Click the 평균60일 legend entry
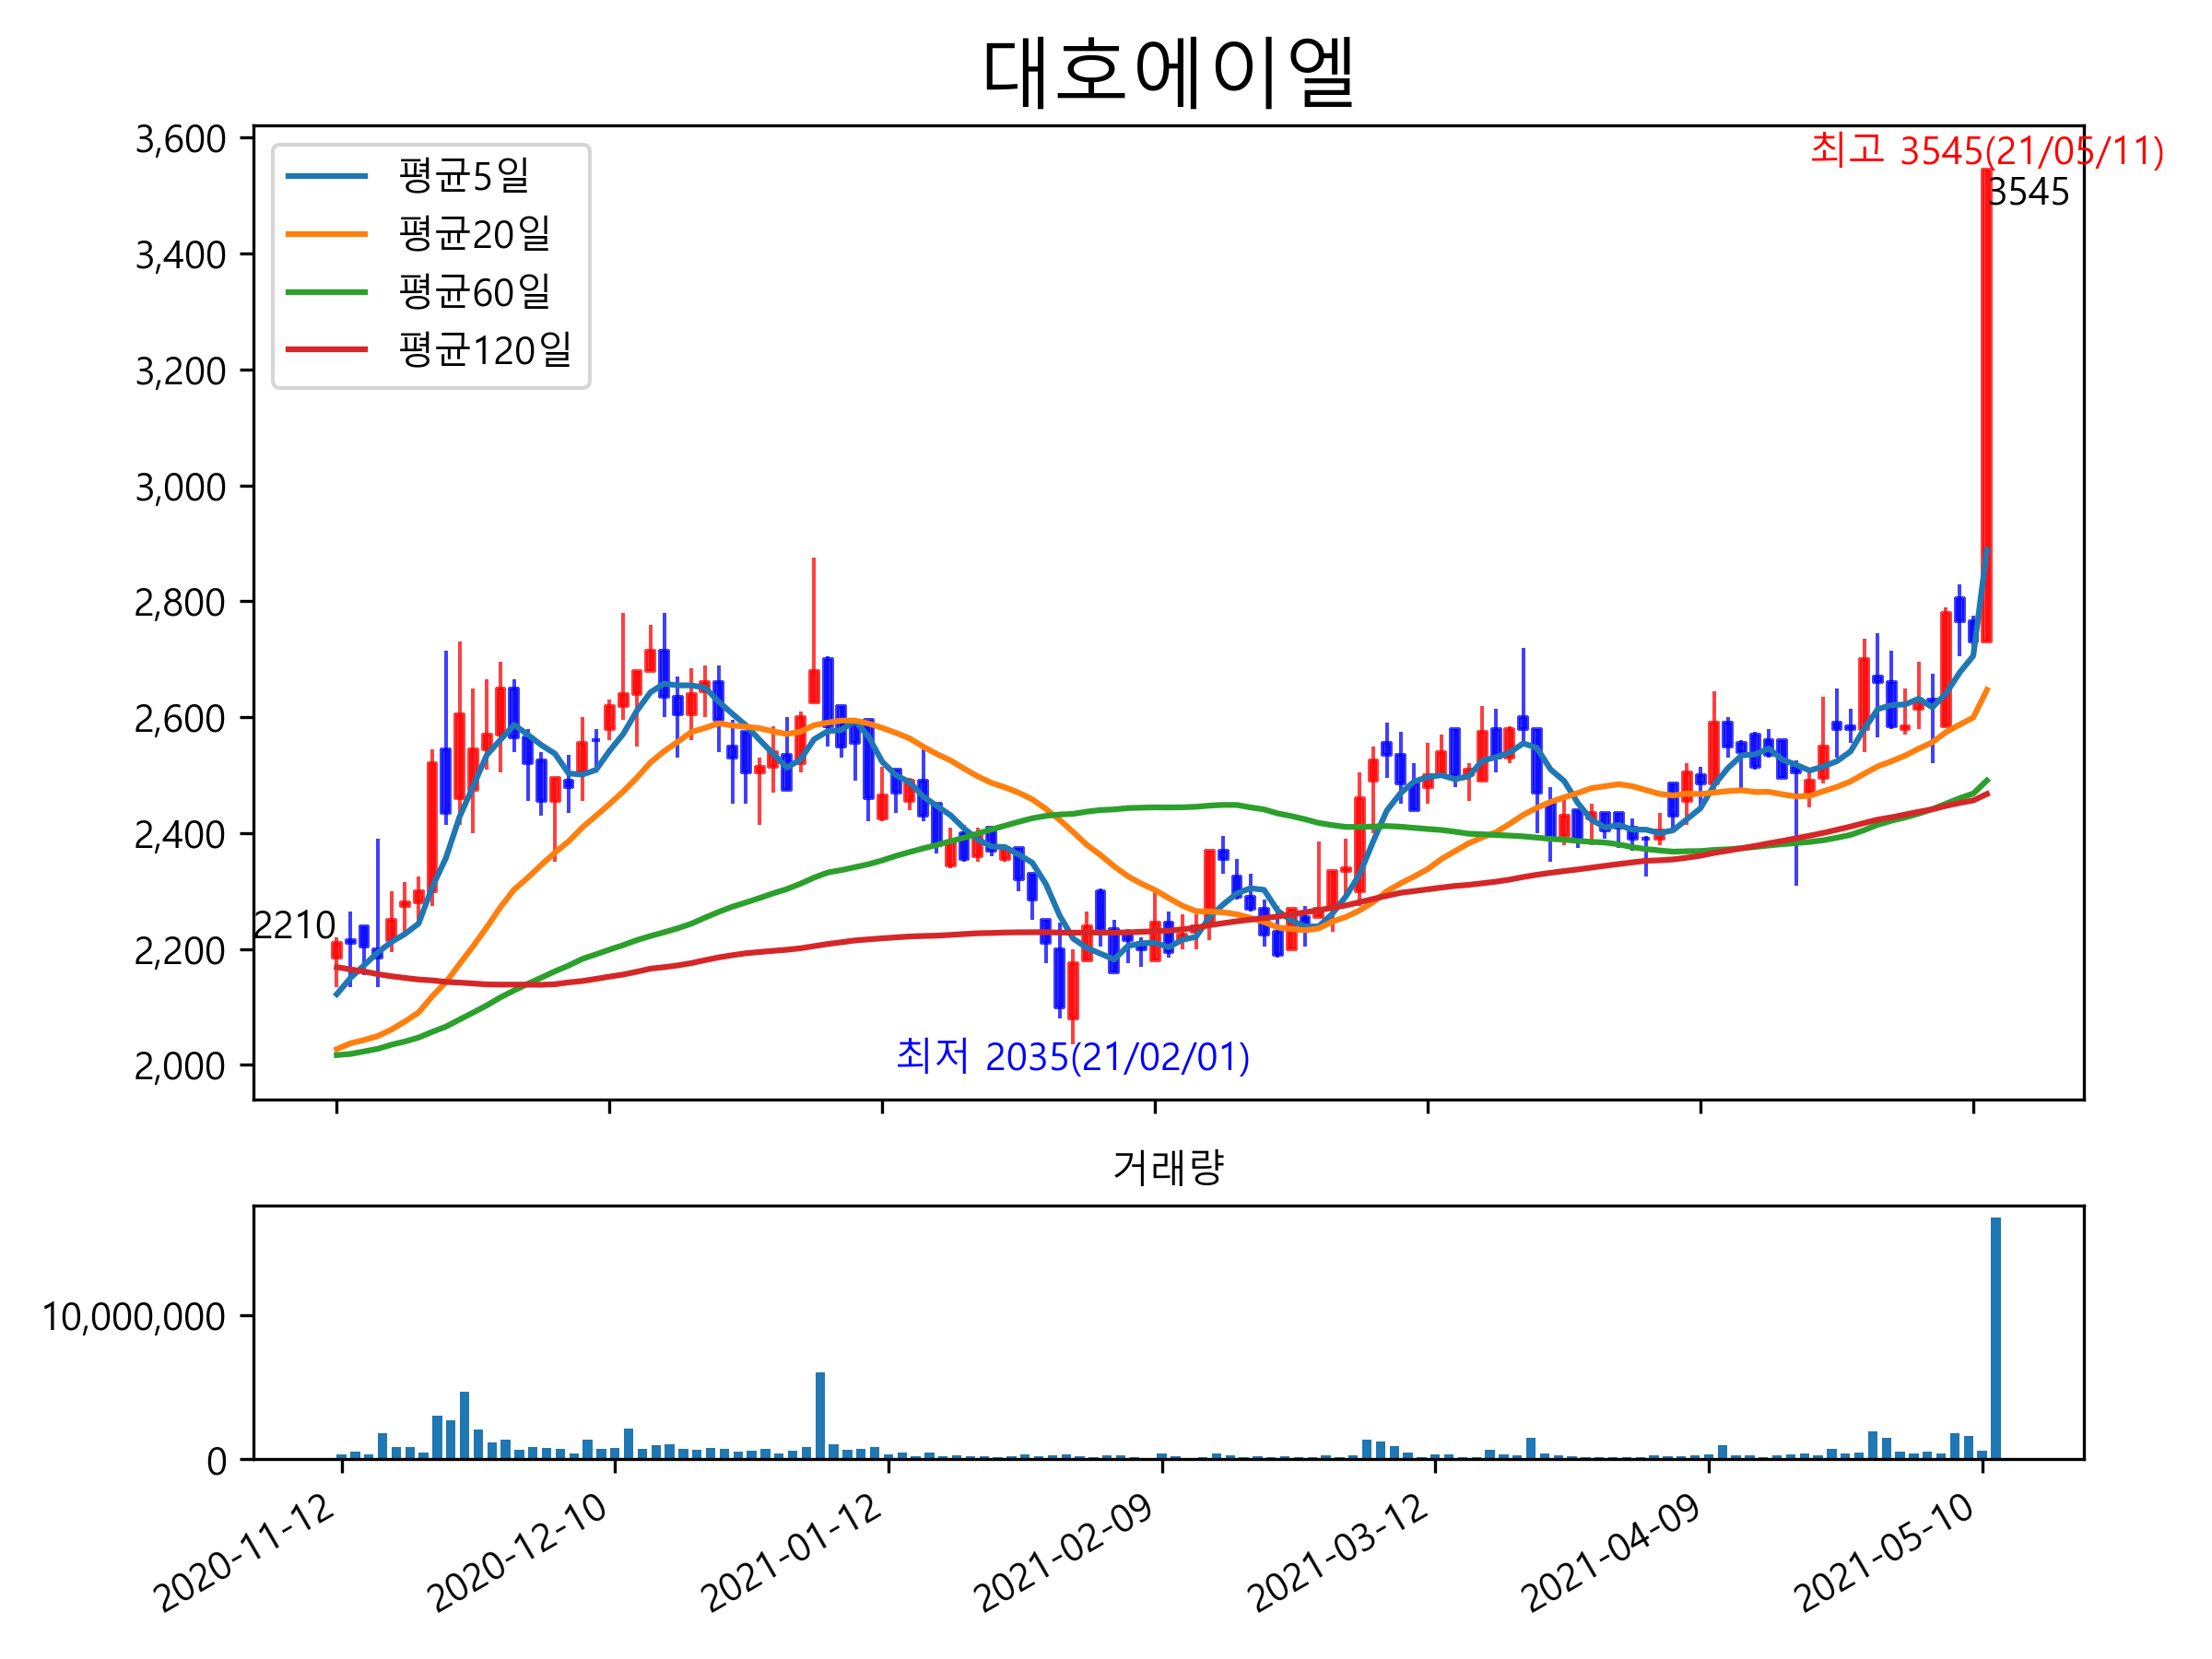This screenshot has width=2212, height=1659. point(474,292)
